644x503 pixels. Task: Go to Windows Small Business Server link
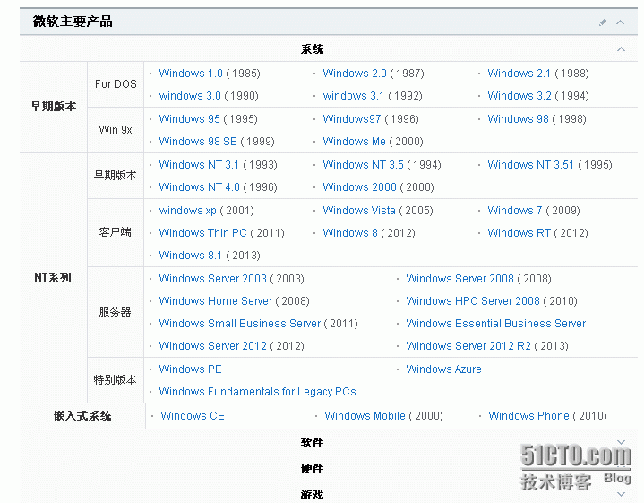(x=240, y=324)
